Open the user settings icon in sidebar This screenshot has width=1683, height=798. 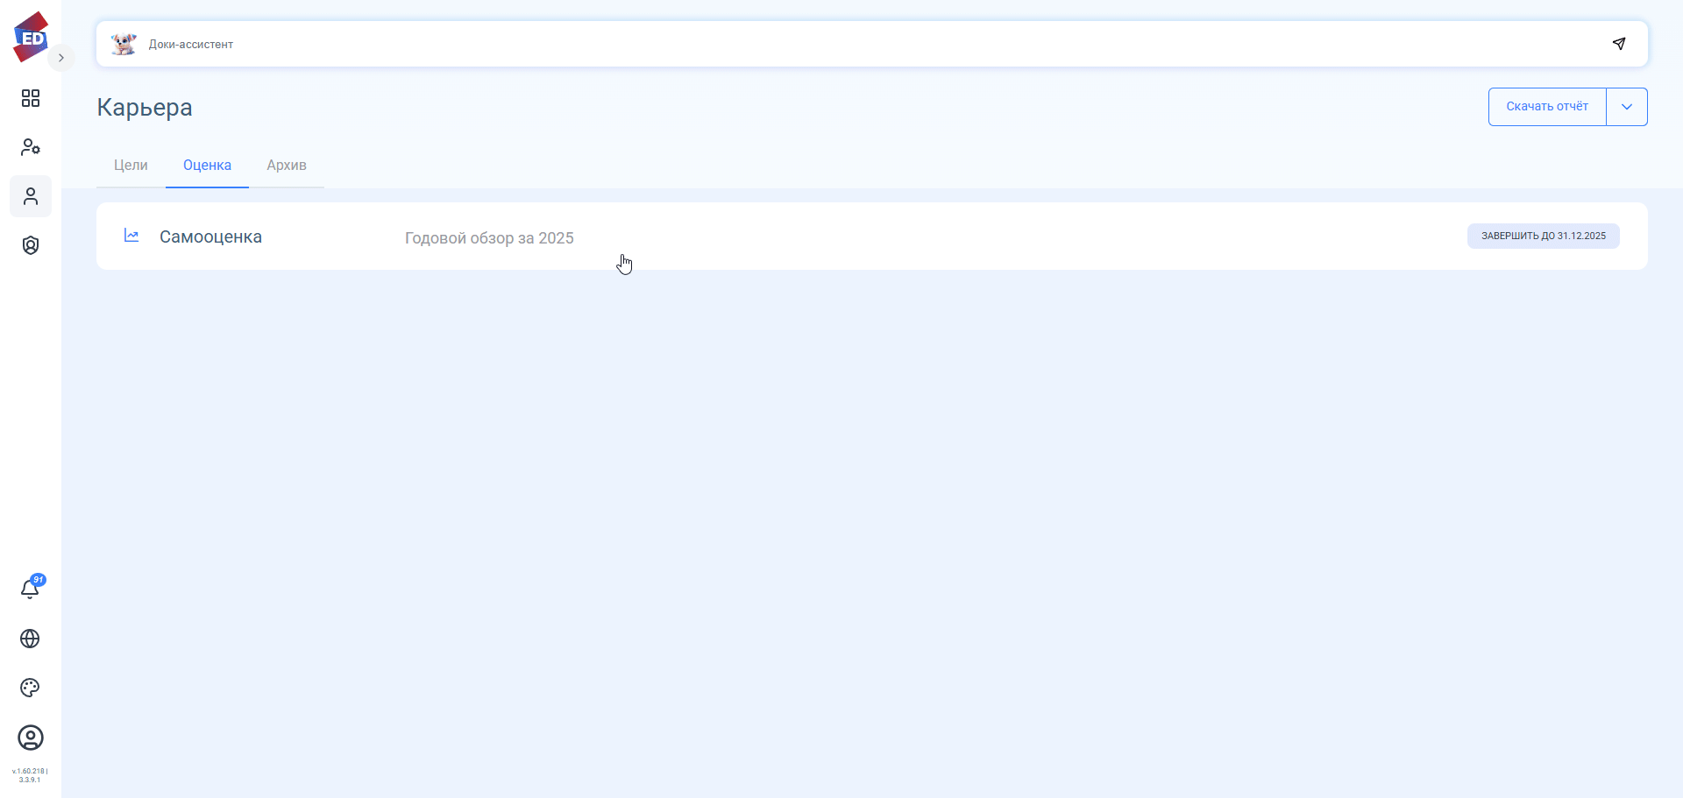click(x=31, y=147)
